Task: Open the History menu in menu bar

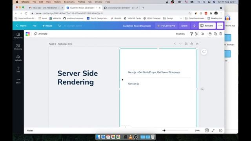Action: [x=57, y=2]
